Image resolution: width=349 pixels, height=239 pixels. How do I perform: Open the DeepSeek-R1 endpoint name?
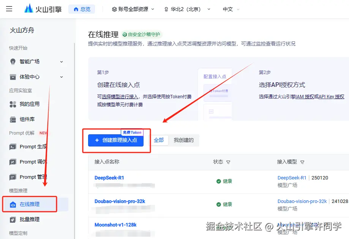click(109, 178)
